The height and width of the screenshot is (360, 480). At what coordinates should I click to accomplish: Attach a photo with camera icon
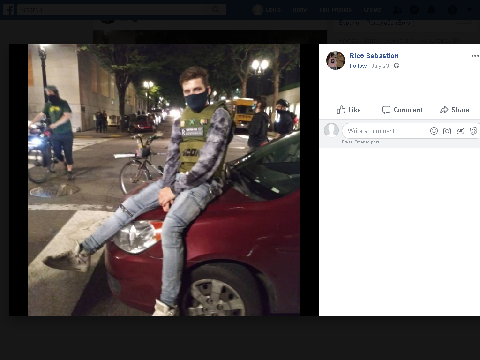(447, 131)
